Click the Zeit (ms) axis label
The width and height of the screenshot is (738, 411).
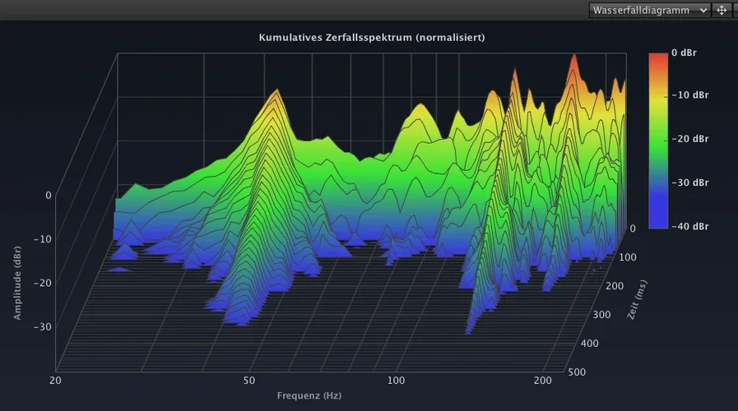click(x=638, y=299)
